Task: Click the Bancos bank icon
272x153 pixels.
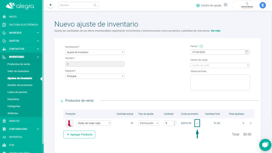Action: 4,121
